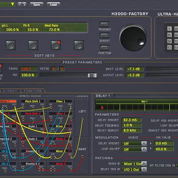
Task: Click the Mixer 4 OUT jack
Action: pyautogui.click(x=71, y=170)
